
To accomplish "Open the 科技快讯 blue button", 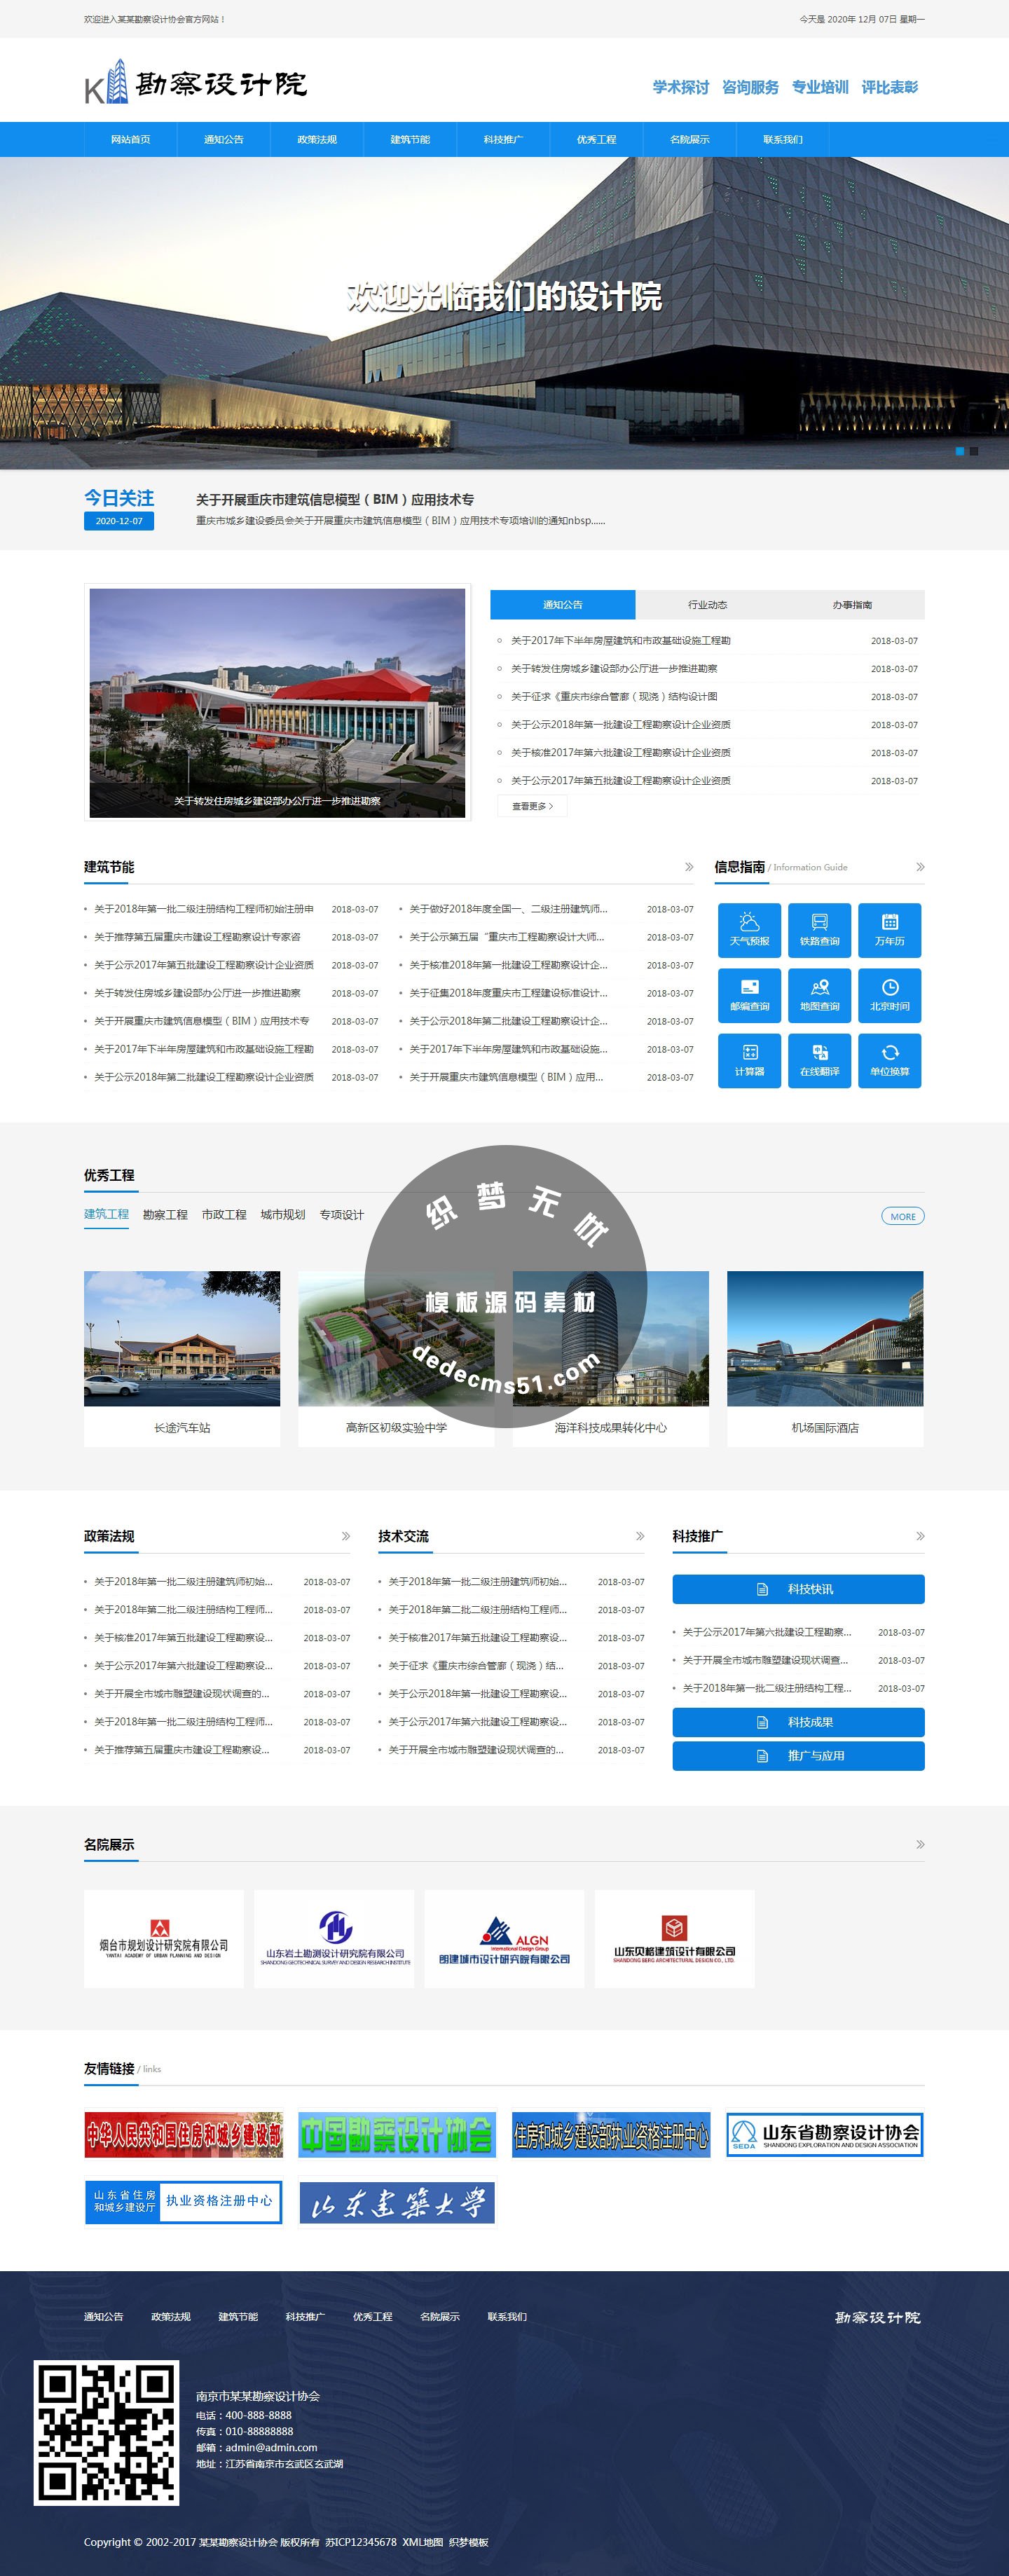I will click(798, 1589).
